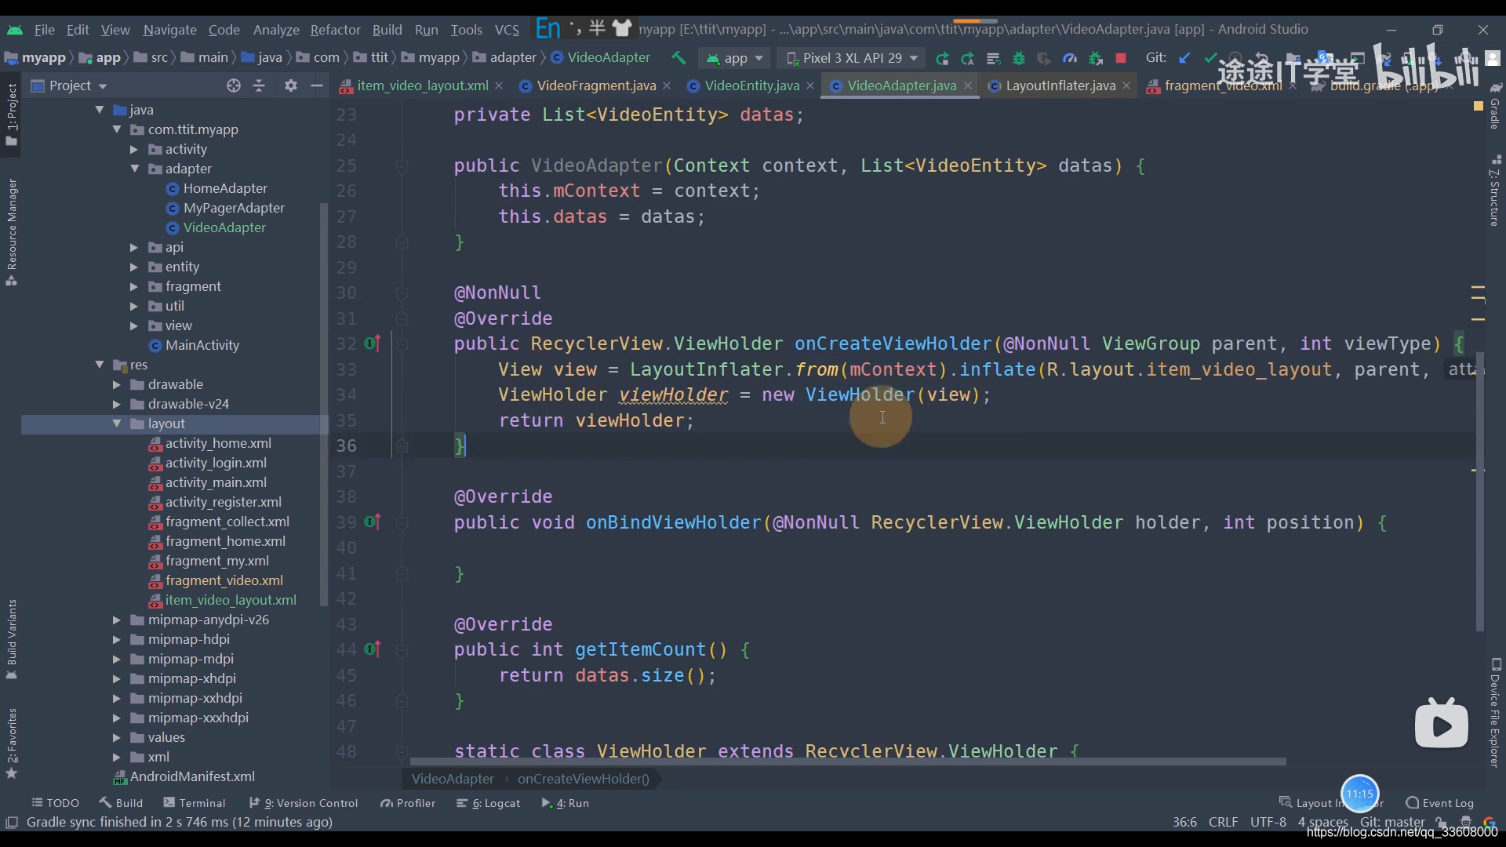Screen dimensions: 1506x847
Task: Open the Version Control tool window
Action: click(303, 803)
